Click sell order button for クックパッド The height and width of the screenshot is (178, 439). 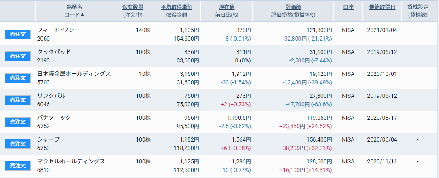coord(18,56)
